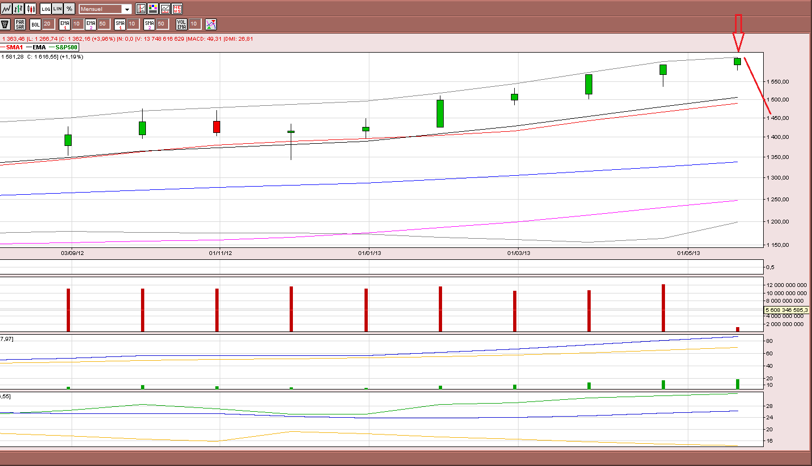Click the 01/01/13 date label
The width and height of the screenshot is (812, 466).
point(369,253)
